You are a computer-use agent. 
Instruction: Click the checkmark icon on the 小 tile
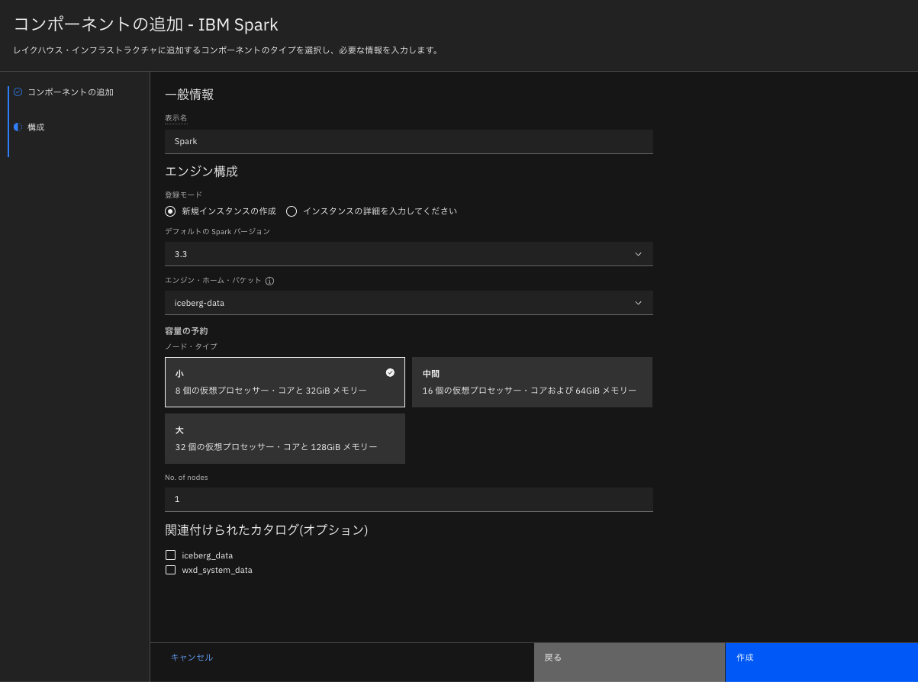click(390, 372)
